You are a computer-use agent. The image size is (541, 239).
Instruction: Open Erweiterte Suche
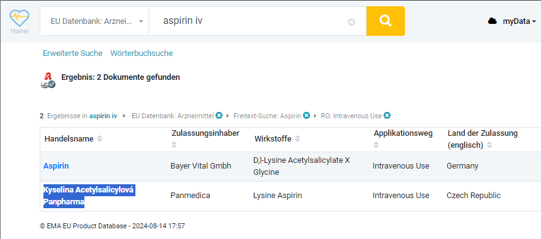coord(72,53)
